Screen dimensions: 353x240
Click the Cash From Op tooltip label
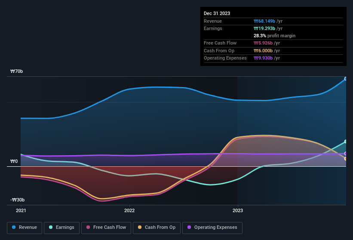tap(219, 51)
